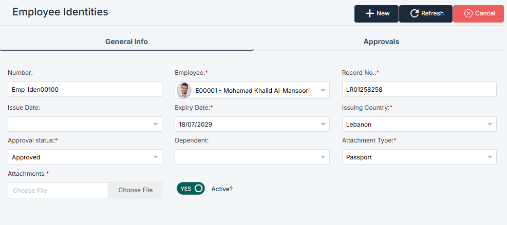Image resolution: width=507 pixels, height=225 pixels.
Task: Open the Issue Date dropdown
Action: pos(156,124)
